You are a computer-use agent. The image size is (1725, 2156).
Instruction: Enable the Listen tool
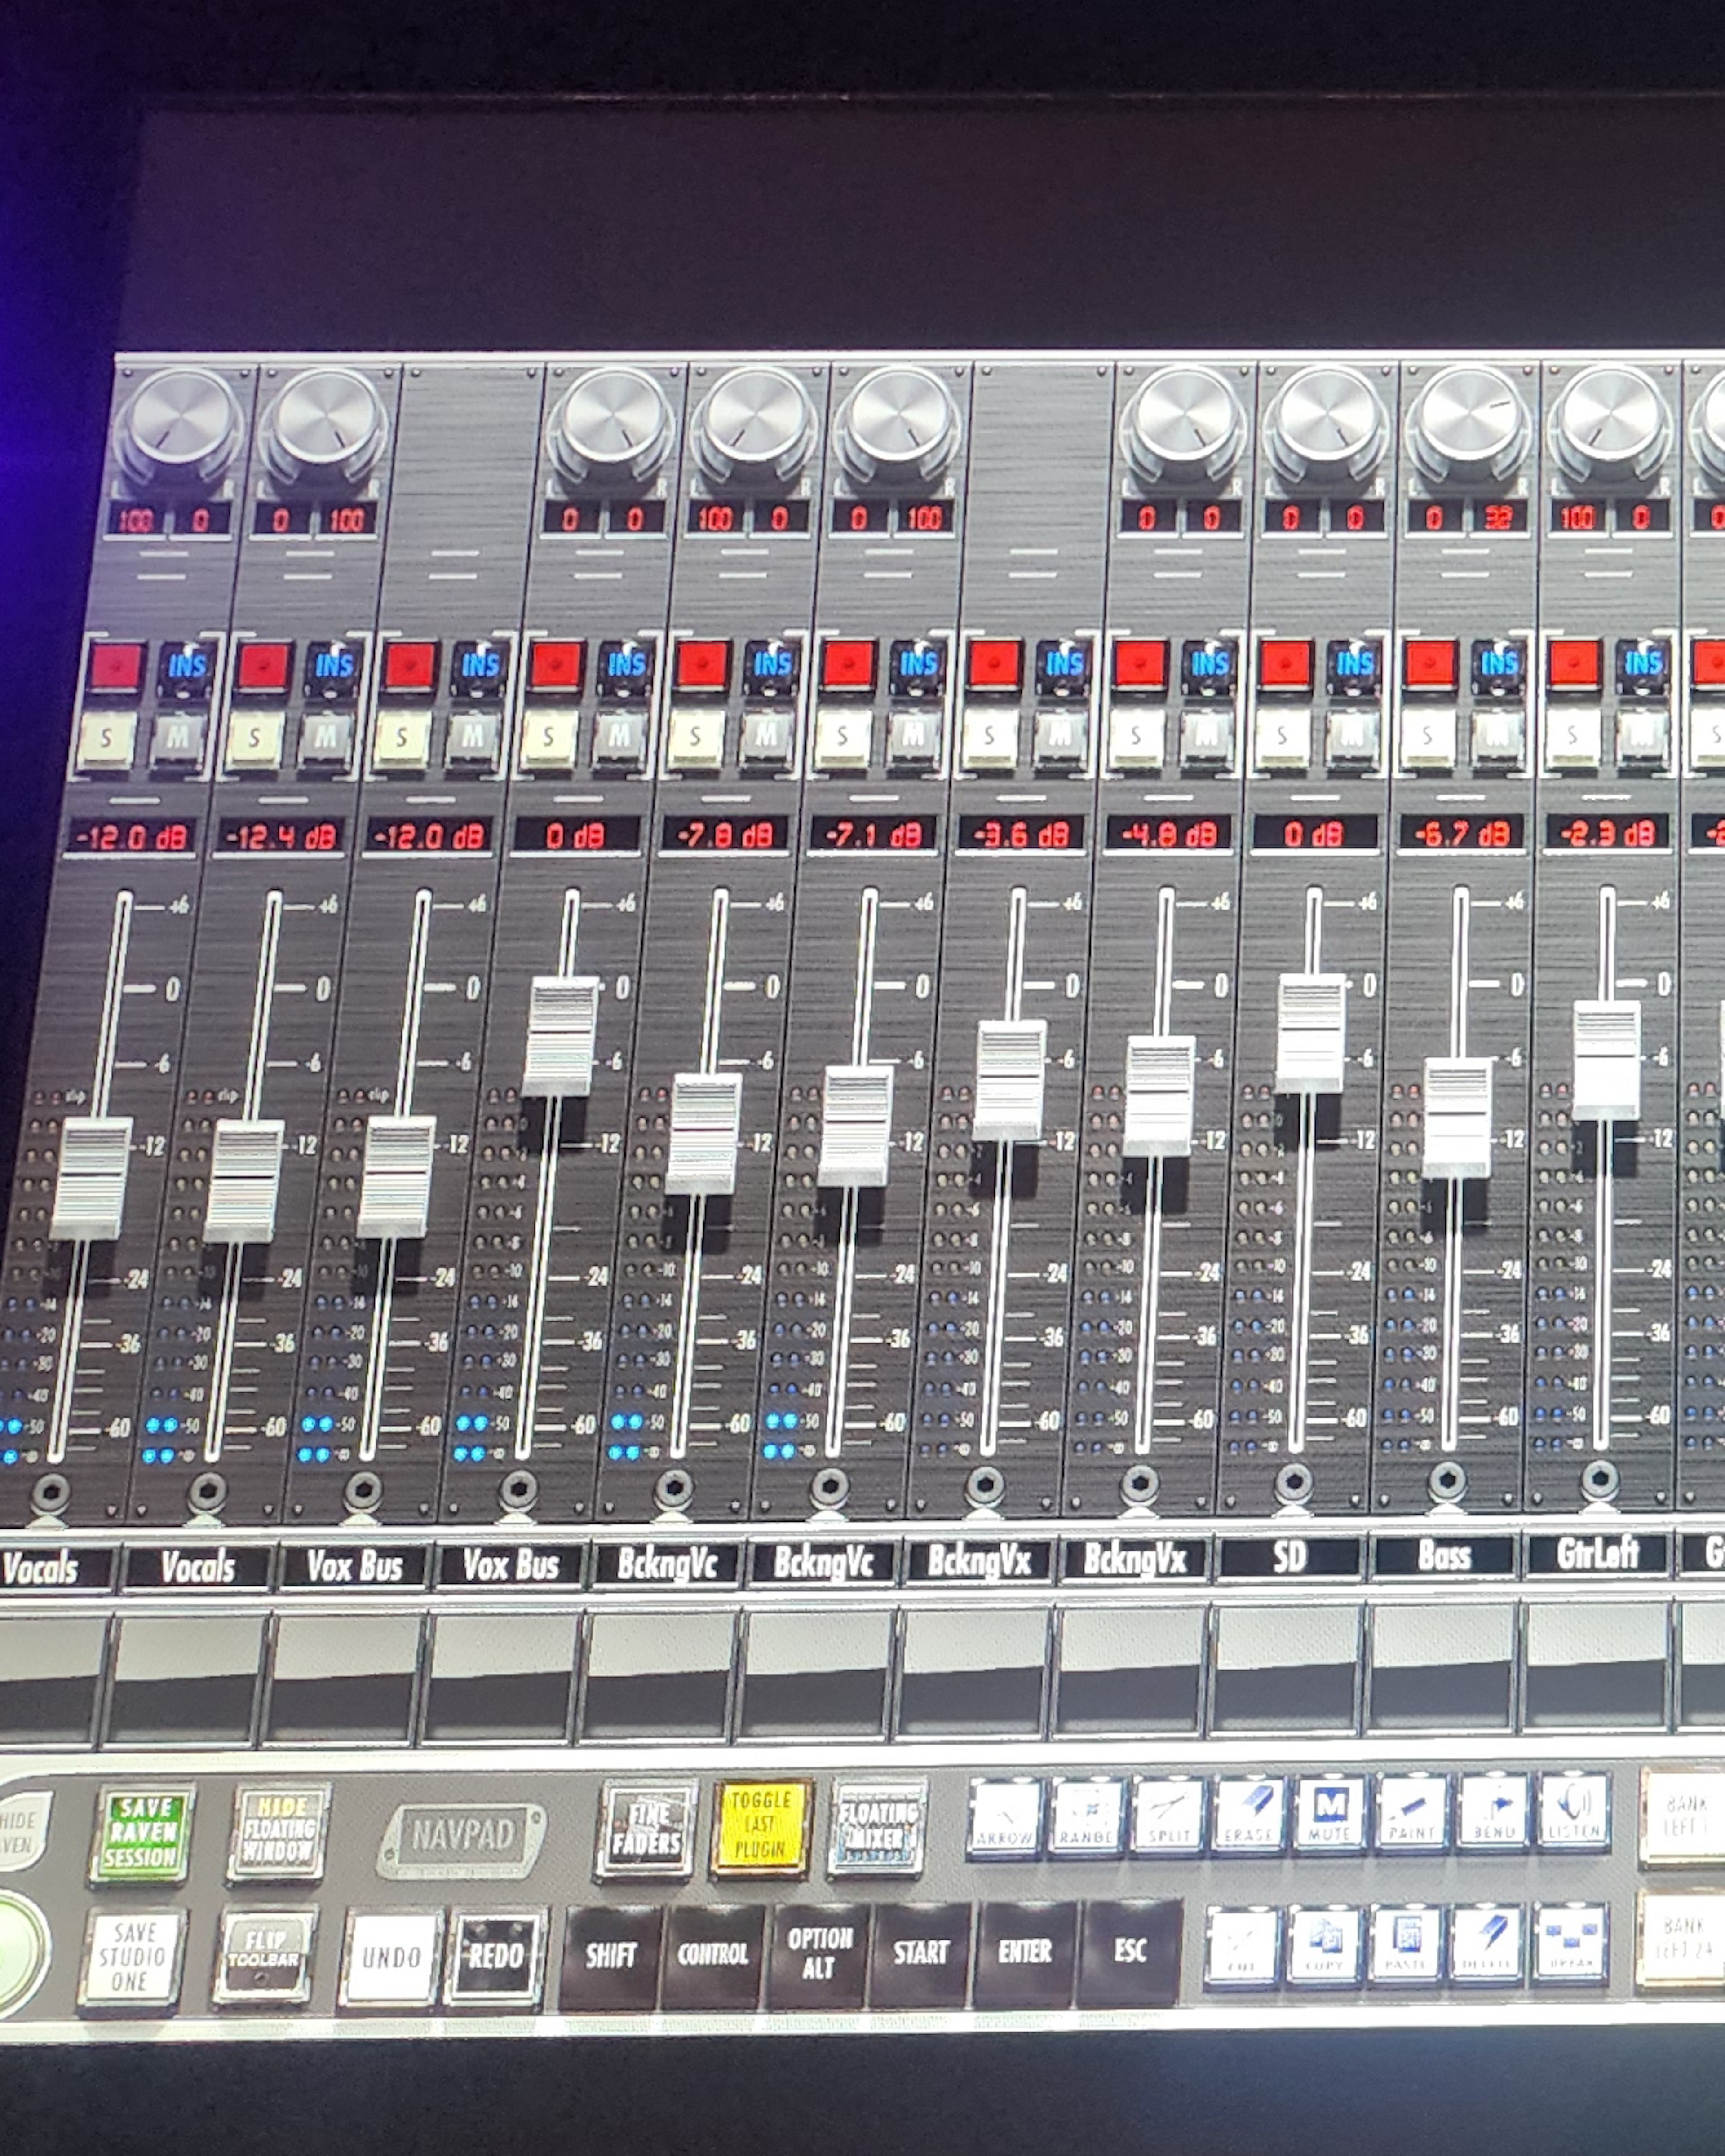point(1574,1810)
